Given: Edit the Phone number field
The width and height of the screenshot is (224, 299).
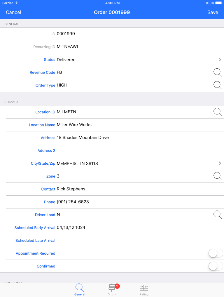Looking at the screenshot, I should pyautogui.click(x=115, y=202).
